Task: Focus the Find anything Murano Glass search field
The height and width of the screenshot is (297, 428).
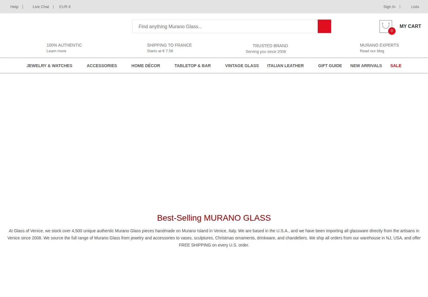Action: click(x=225, y=26)
